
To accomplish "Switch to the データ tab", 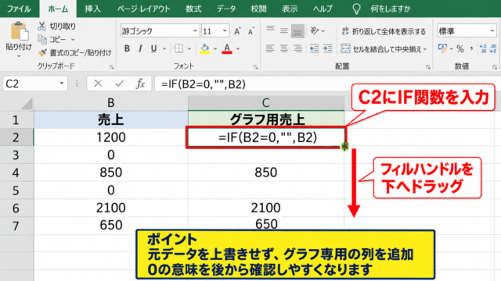I will [x=226, y=9].
